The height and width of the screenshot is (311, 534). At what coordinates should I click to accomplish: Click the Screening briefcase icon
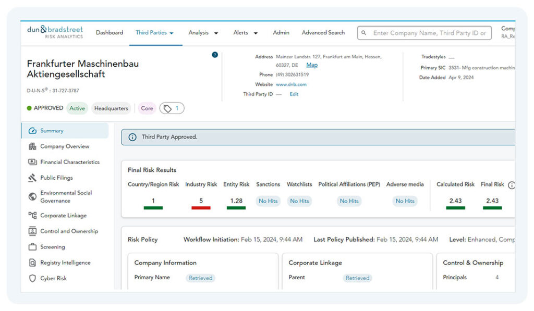point(32,247)
